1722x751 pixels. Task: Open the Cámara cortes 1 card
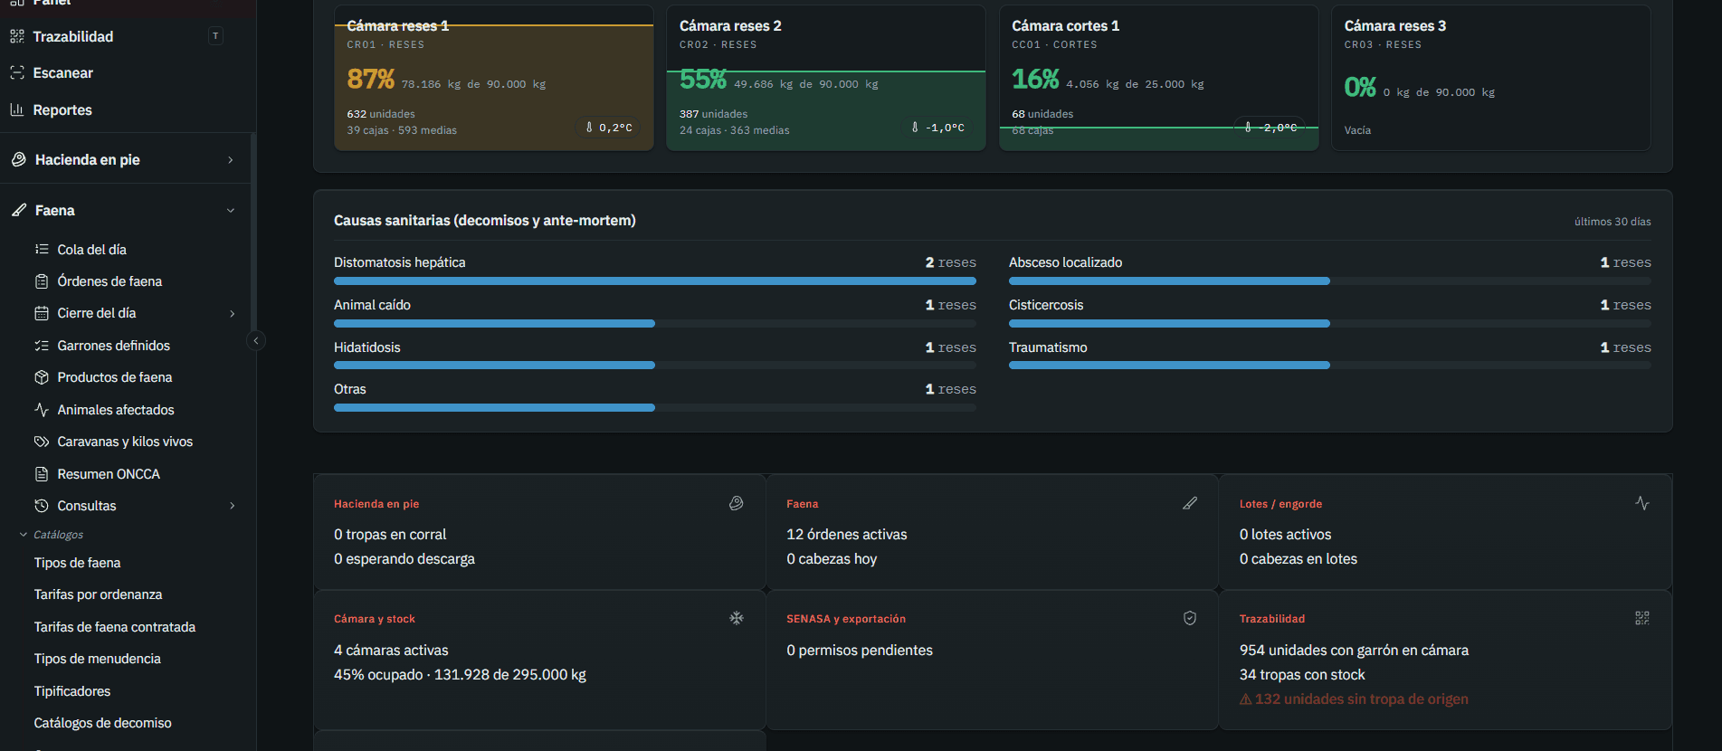pyautogui.click(x=1159, y=78)
